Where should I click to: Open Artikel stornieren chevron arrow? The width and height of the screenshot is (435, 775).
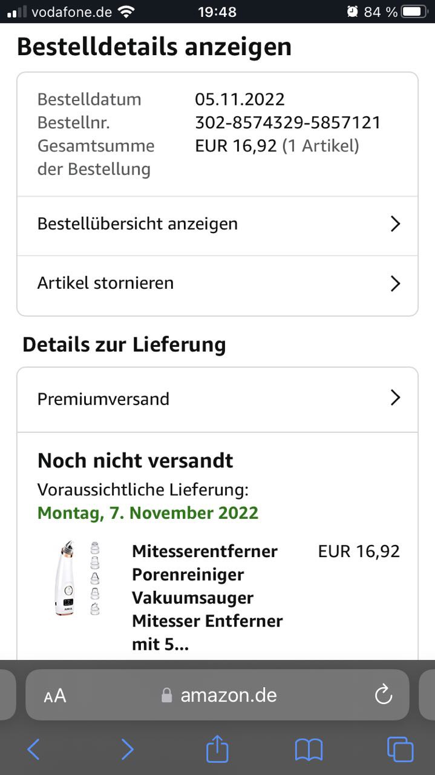395,283
